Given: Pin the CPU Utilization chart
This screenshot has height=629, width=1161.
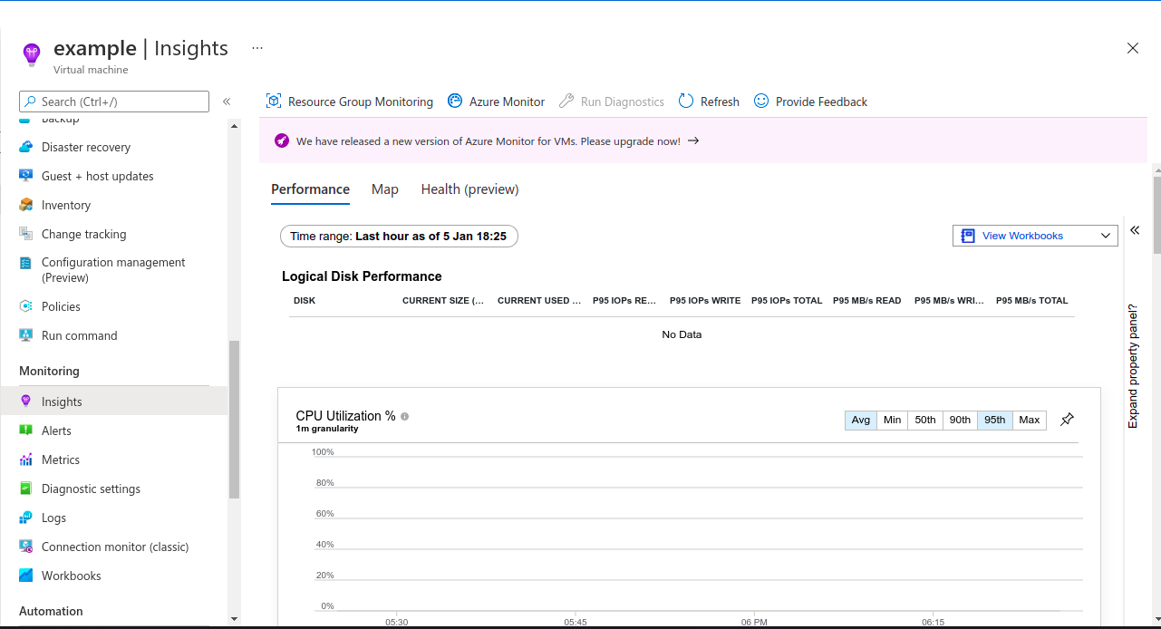Looking at the screenshot, I should pos(1068,420).
